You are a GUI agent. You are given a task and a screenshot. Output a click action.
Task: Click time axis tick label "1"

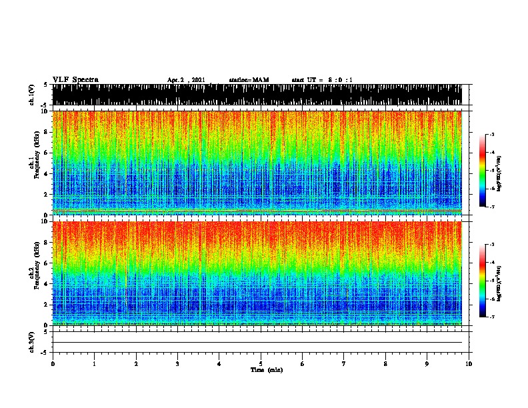[x=94, y=364]
